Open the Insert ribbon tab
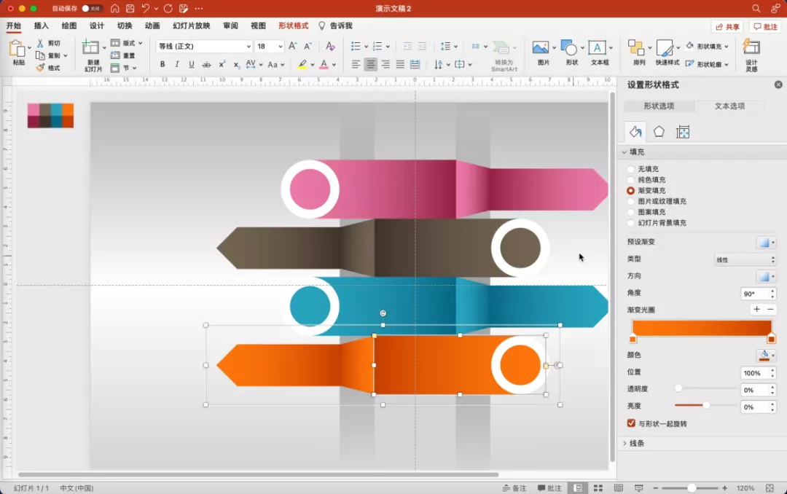787x494 pixels. click(x=41, y=26)
